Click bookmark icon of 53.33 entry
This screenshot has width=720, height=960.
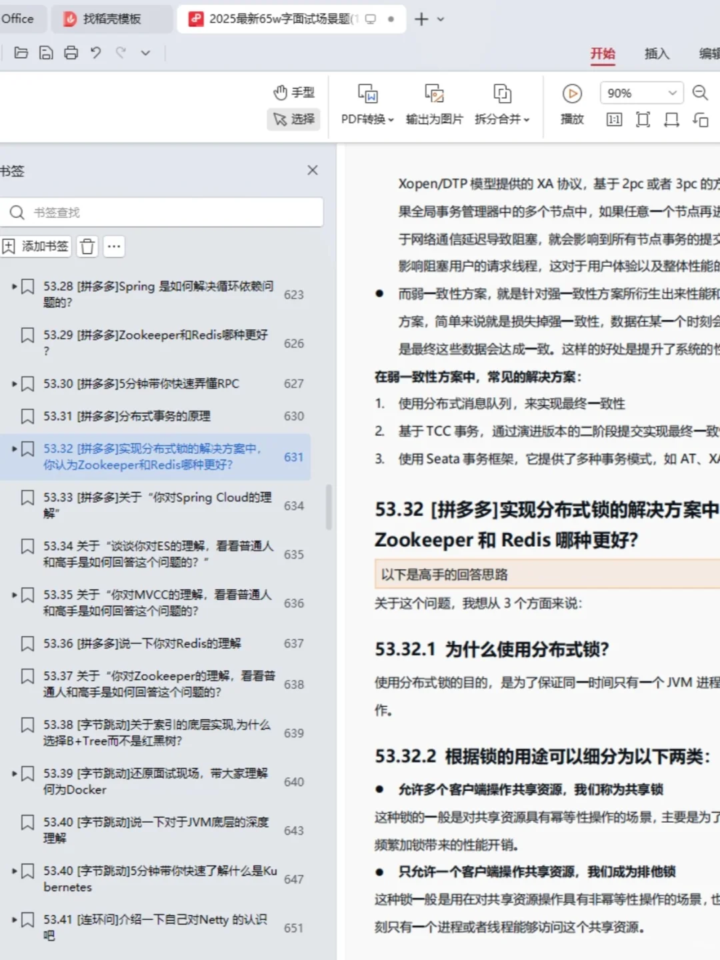click(27, 498)
